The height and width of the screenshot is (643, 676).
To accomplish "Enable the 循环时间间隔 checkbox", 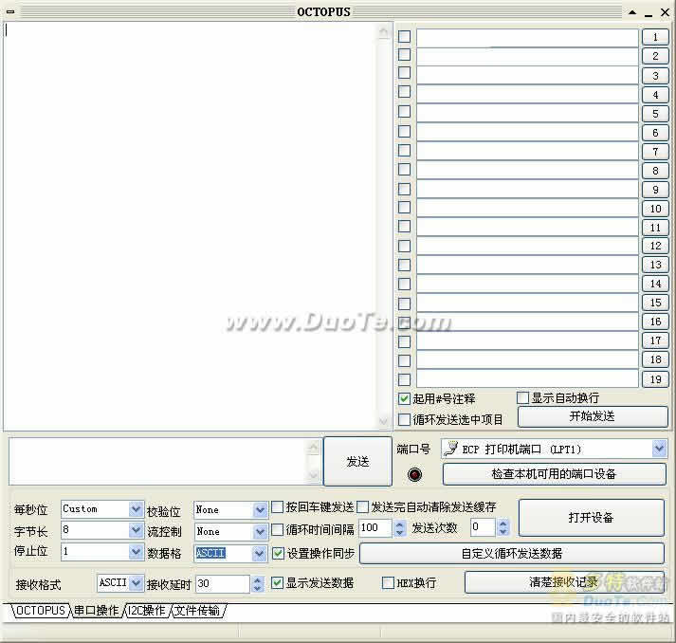I will [x=277, y=529].
